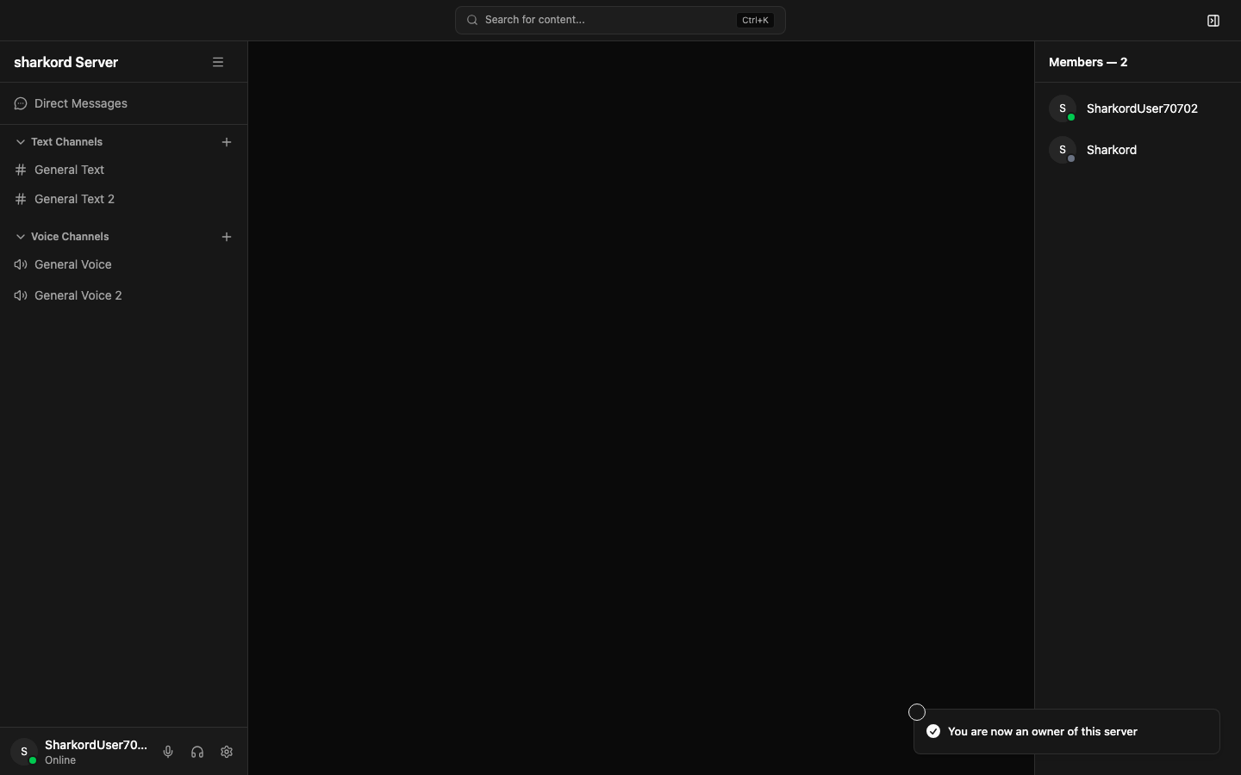Click the Ctrl+K shortcut badge
Viewport: 1241px width, 775px height.
pyautogui.click(x=755, y=20)
